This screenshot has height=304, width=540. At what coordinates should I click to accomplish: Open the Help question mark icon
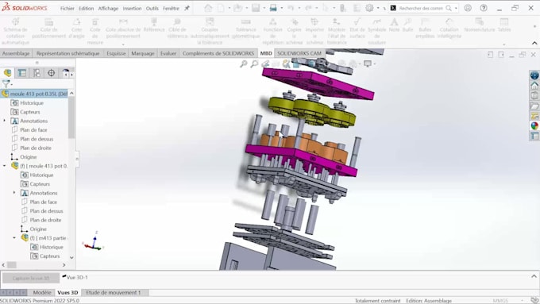[x=484, y=8]
